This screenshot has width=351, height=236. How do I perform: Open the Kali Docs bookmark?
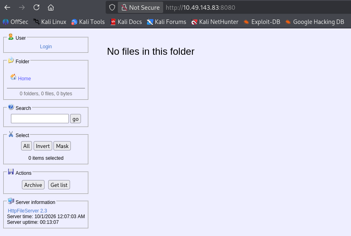126,22
